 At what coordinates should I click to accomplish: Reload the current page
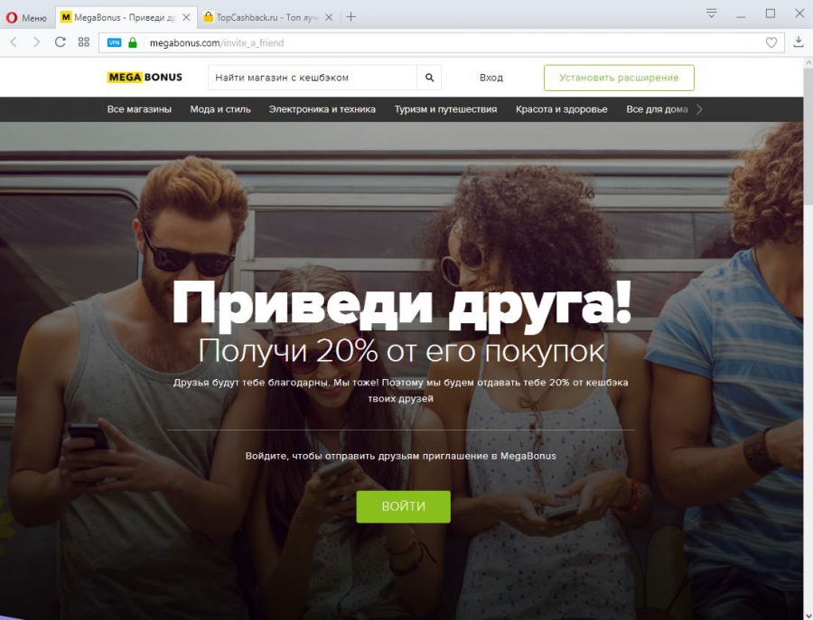(61, 42)
